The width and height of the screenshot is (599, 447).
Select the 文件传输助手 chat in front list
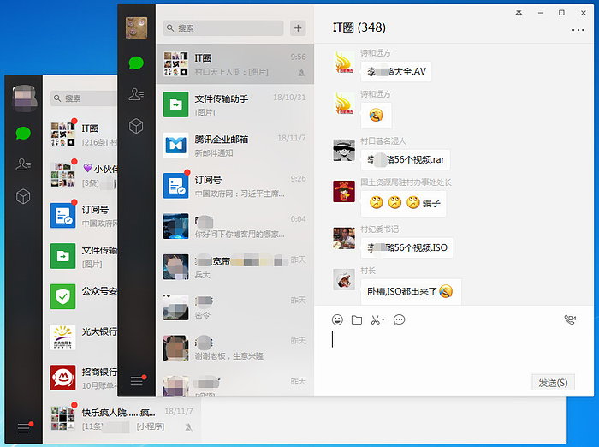click(234, 104)
